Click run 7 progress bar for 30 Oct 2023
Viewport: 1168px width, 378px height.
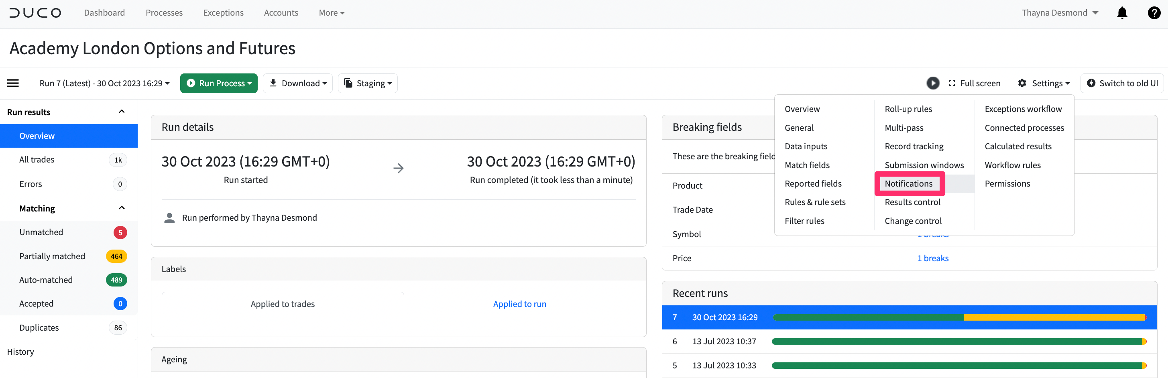point(959,317)
